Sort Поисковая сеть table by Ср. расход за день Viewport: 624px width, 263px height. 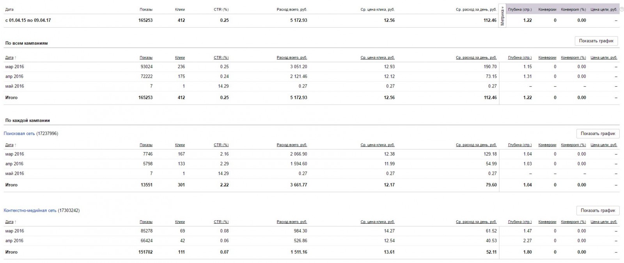coord(476,145)
